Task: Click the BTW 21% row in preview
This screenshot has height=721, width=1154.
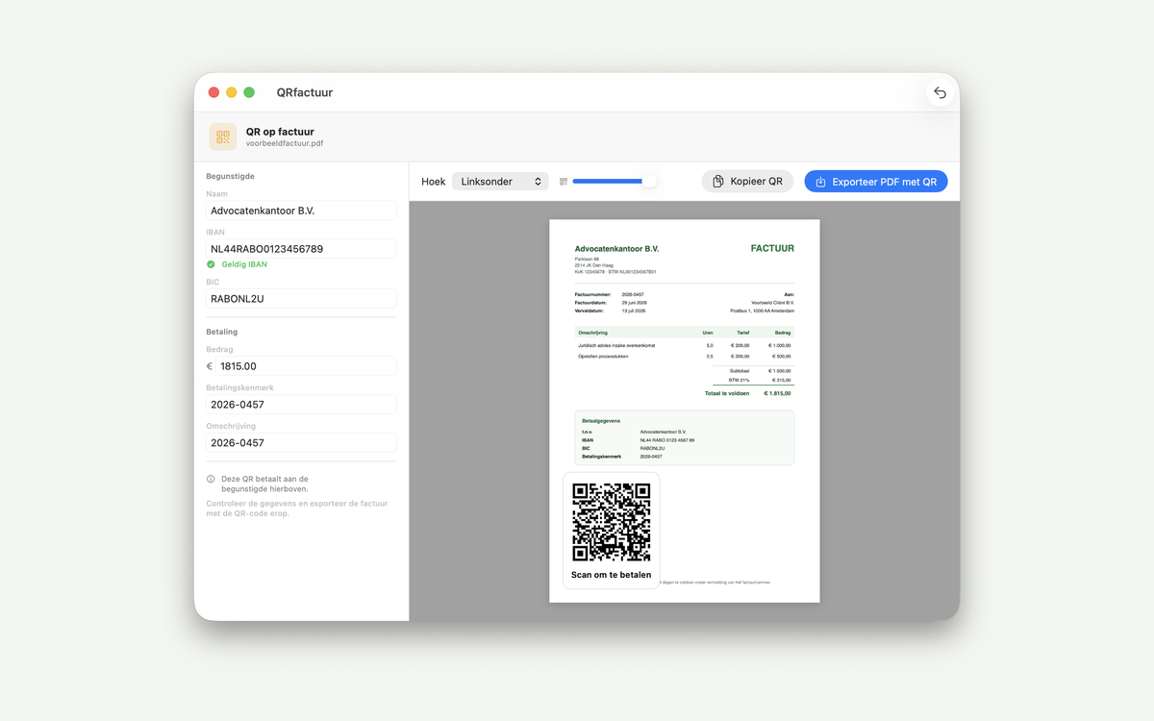Action: [754, 380]
